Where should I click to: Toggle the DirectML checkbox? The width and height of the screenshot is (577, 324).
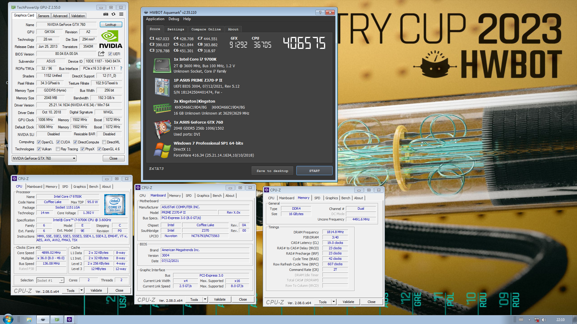click(x=104, y=142)
